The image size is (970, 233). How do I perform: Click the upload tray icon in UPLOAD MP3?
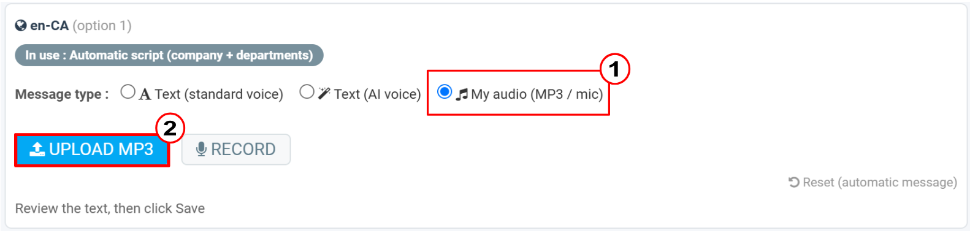(x=37, y=149)
